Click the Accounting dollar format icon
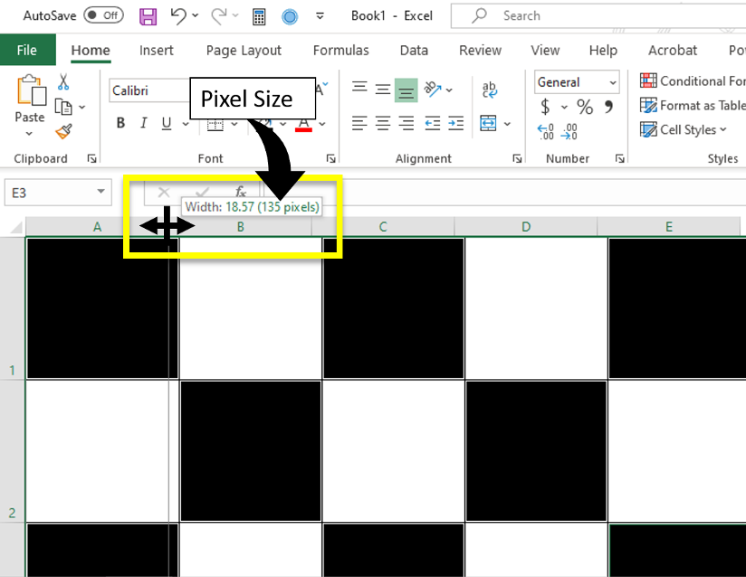Screen dimensions: 746x577 point(546,107)
